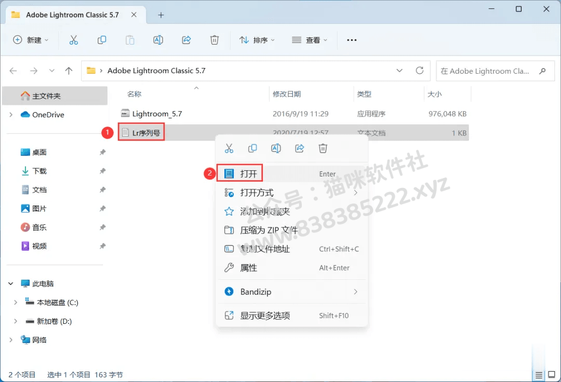Open the Bandizip submenu
The height and width of the screenshot is (382, 561).
click(x=291, y=292)
